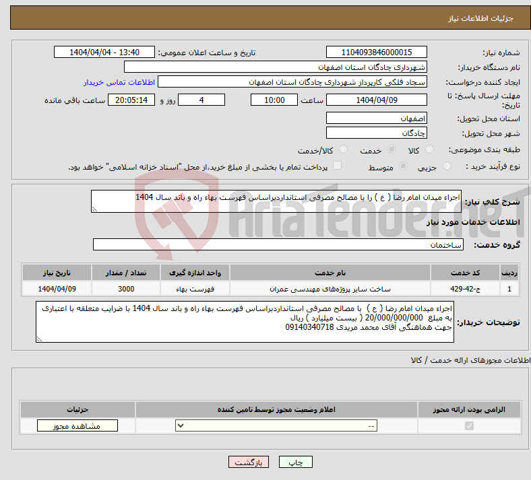Choose the جزیی purchase type radio
The height and width of the screenshot is (480, 531).
[447, 166]
